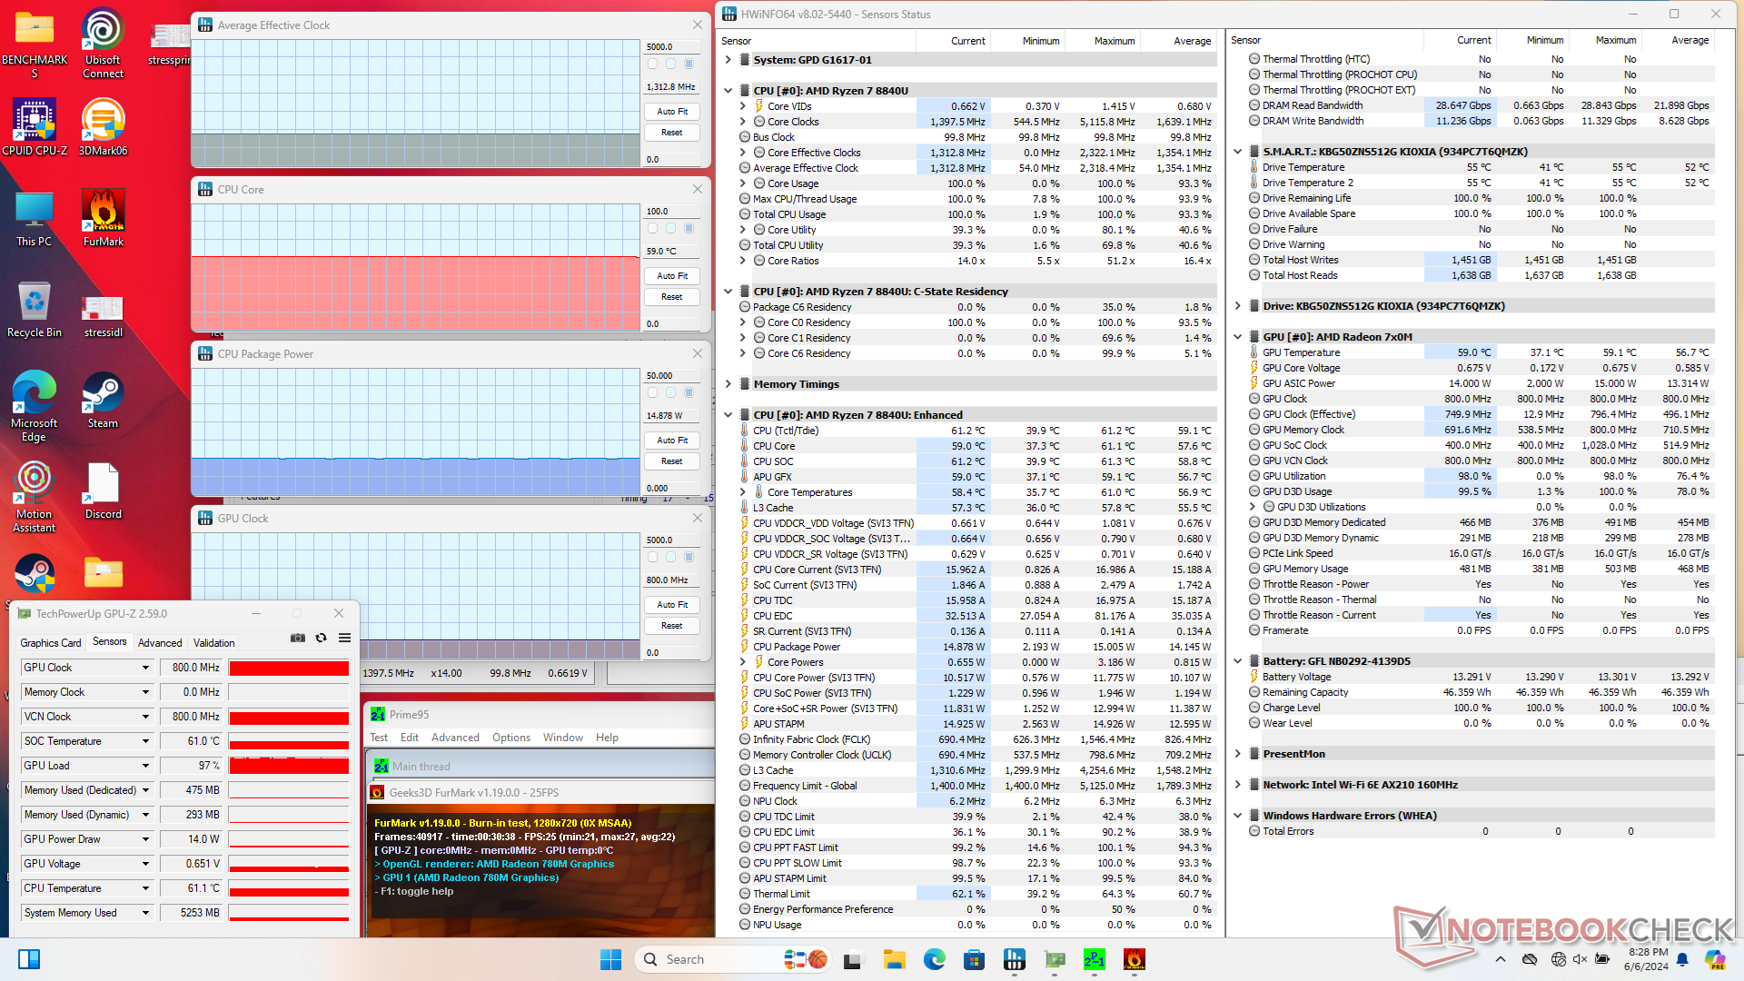Click the FurMark icon in the taskbar
This screenshot has height=981, width=1744.
click(1134, 959)
